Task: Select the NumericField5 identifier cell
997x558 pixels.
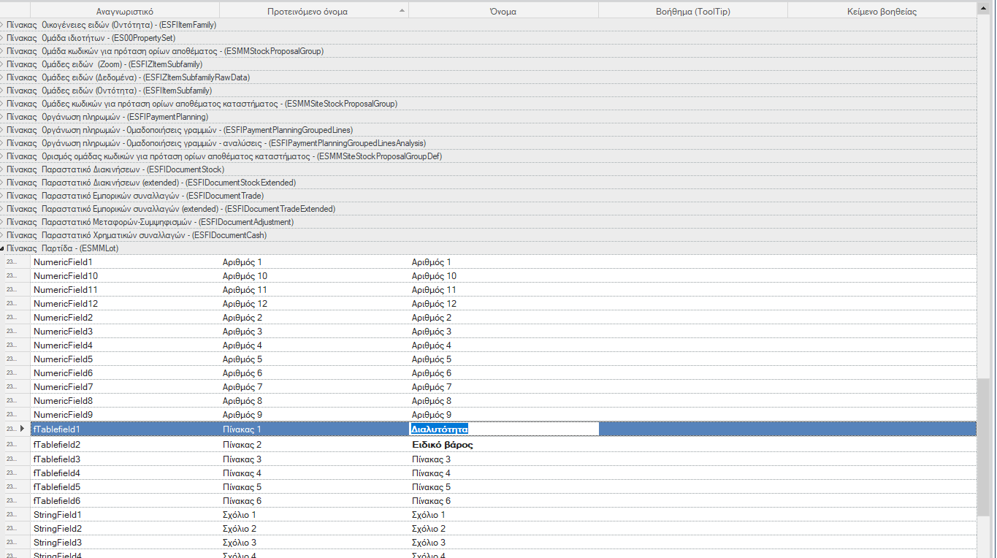Action: coord(124,359)
